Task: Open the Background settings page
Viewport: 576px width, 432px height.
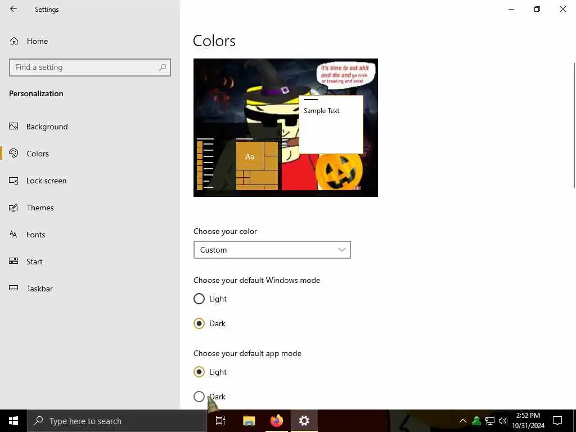Action: coord(90,127)
